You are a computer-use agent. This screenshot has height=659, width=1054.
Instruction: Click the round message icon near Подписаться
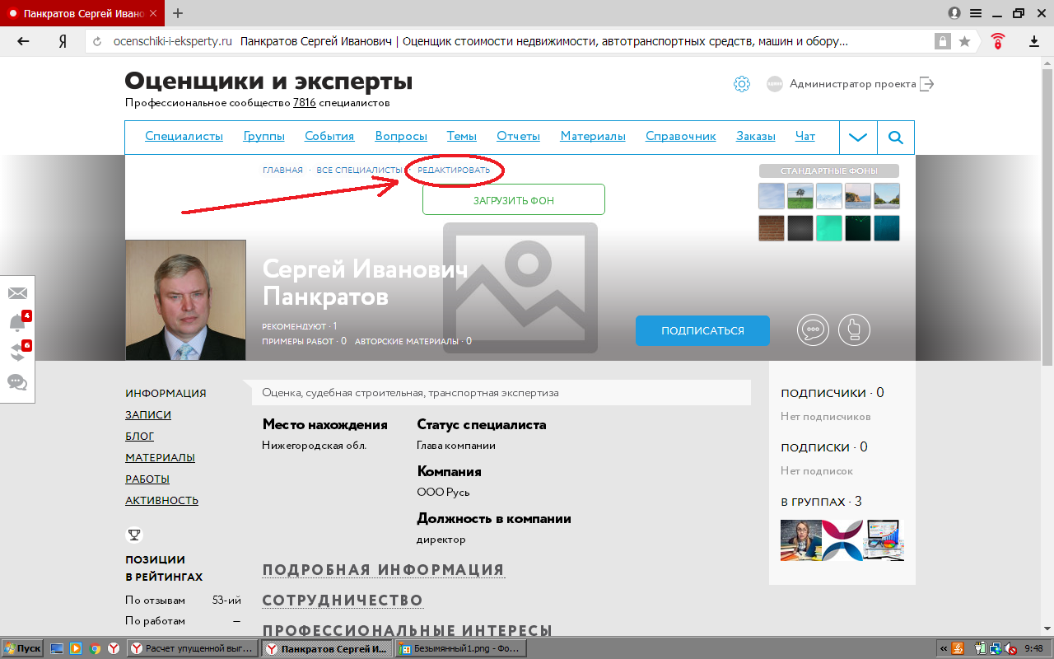(813, 330)
